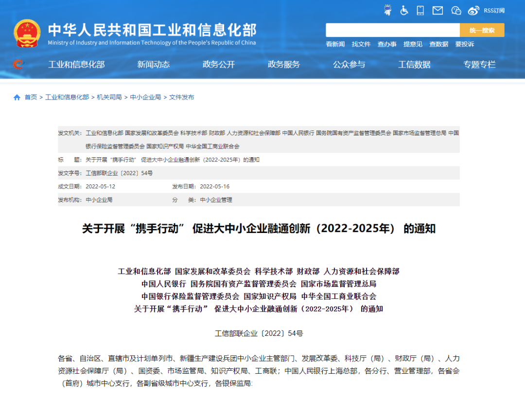The width and height of the screenshot is (525, 396).
Task: Open the 专题专栏 nav menu
Action: point(479,65)
